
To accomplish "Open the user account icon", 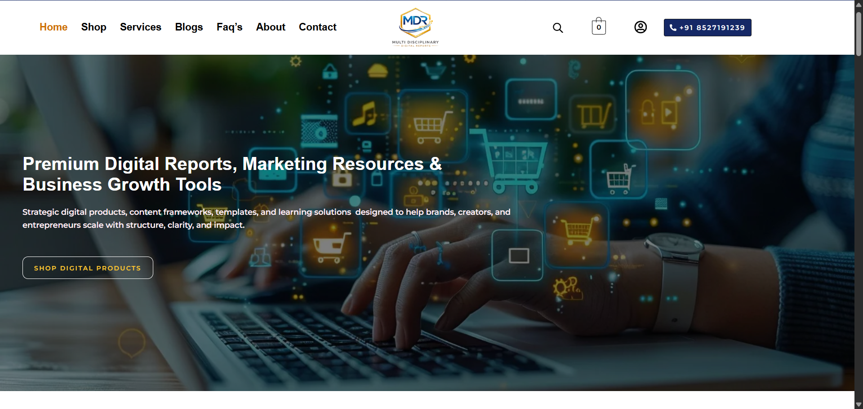I will [x=641, y=27].
